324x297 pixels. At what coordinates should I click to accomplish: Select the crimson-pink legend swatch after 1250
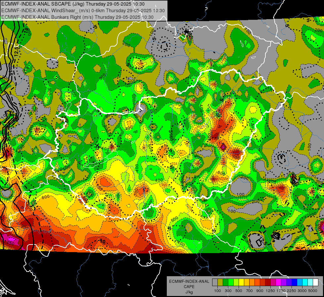[x=273, y=282]
